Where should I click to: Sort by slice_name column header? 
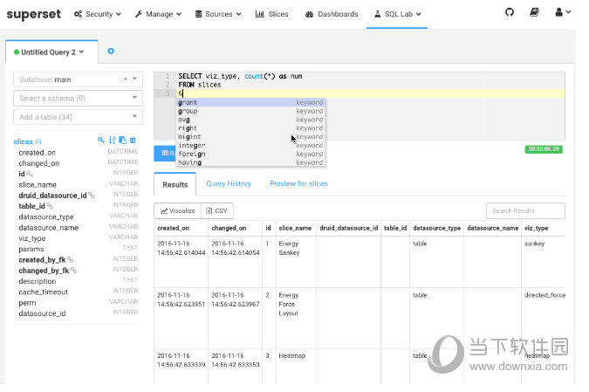click(x=295, y=228)
